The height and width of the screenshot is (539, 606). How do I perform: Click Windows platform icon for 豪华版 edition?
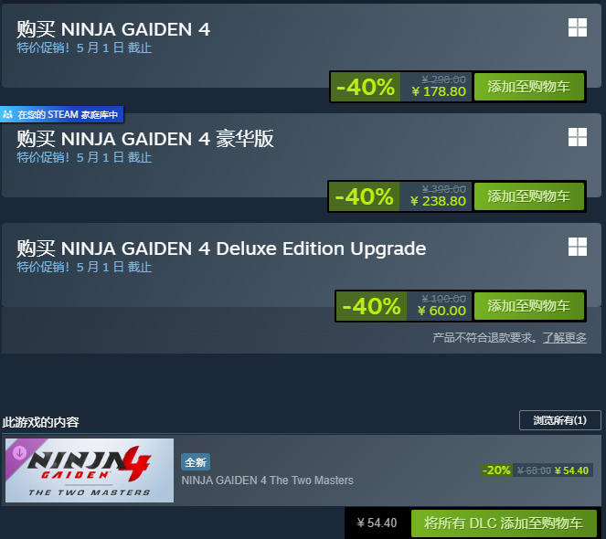click(578, 137)
